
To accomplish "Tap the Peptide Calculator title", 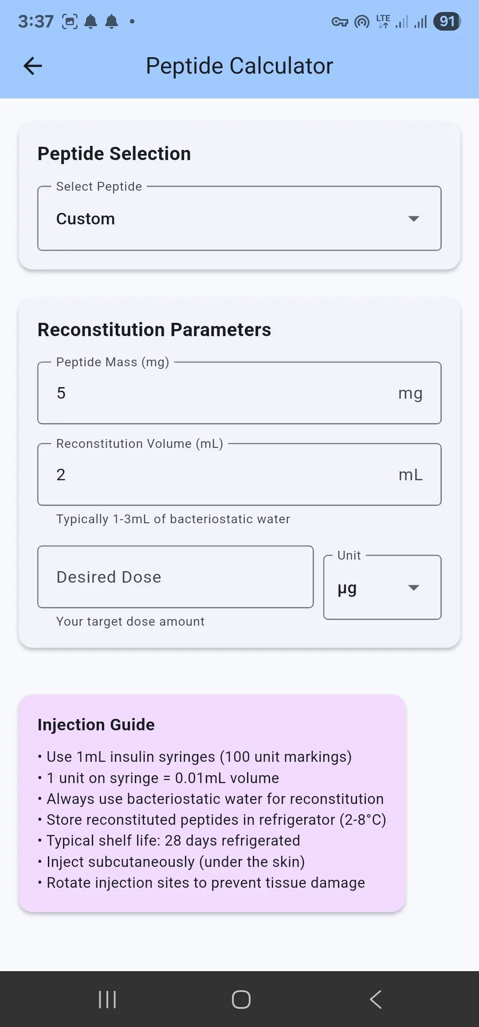I will pyautogui.click(x=239, y=66).
